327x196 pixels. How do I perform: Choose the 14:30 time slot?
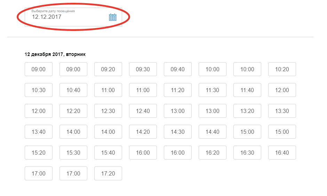point(178,132)
